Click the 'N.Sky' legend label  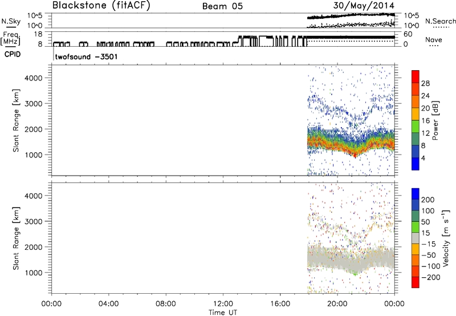point(11,21)
